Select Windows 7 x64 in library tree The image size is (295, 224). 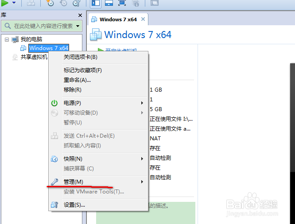coord(49,48)
